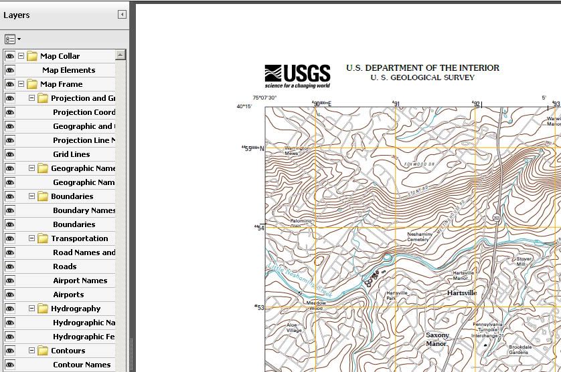Hide the Airport Names layer
Image resolution: width=561 pixels, height=372 pixels.
[x=9, y=281]
